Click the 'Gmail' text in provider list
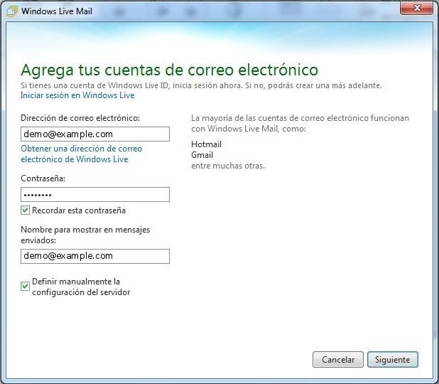The image size is (439, 384). (202, 155)
